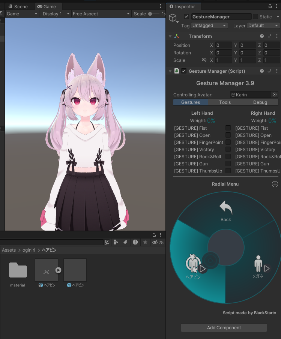This screenshot has height=339, width=281.
Task: Open Gesture Manager script options menu
Action: pos(277,71)
